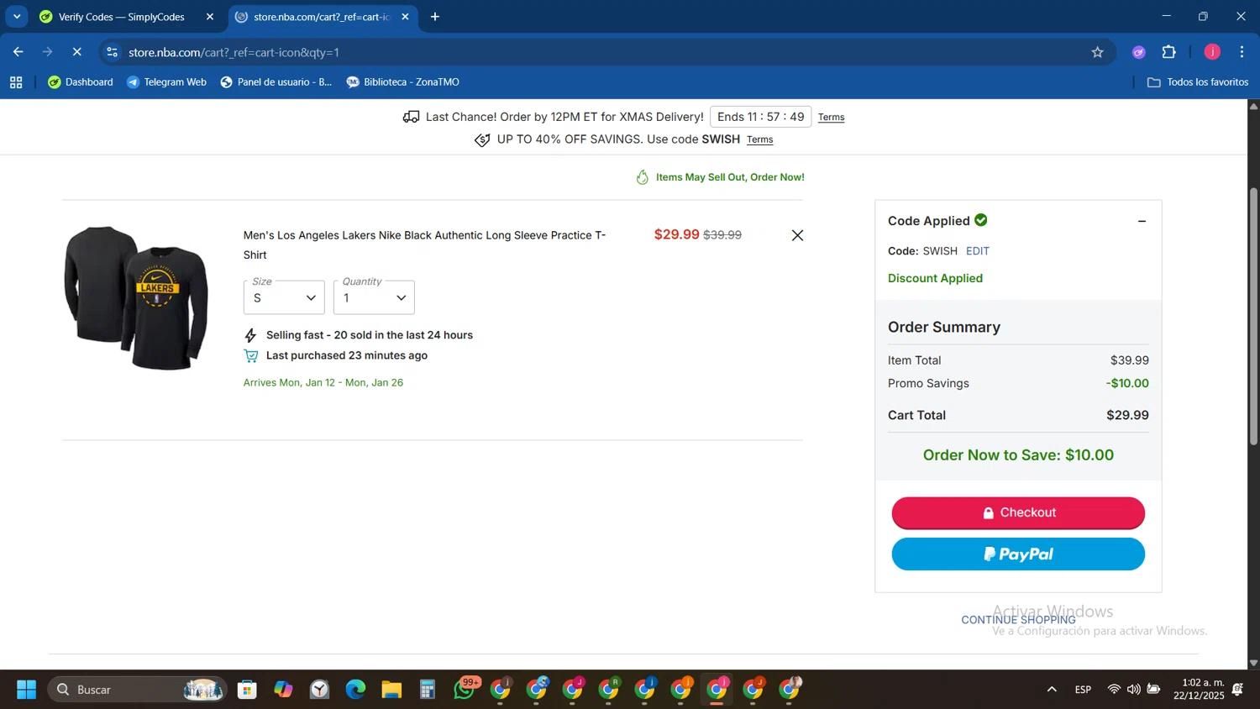Open the Lakers Practice T-Shirt product title

point(424,244)
